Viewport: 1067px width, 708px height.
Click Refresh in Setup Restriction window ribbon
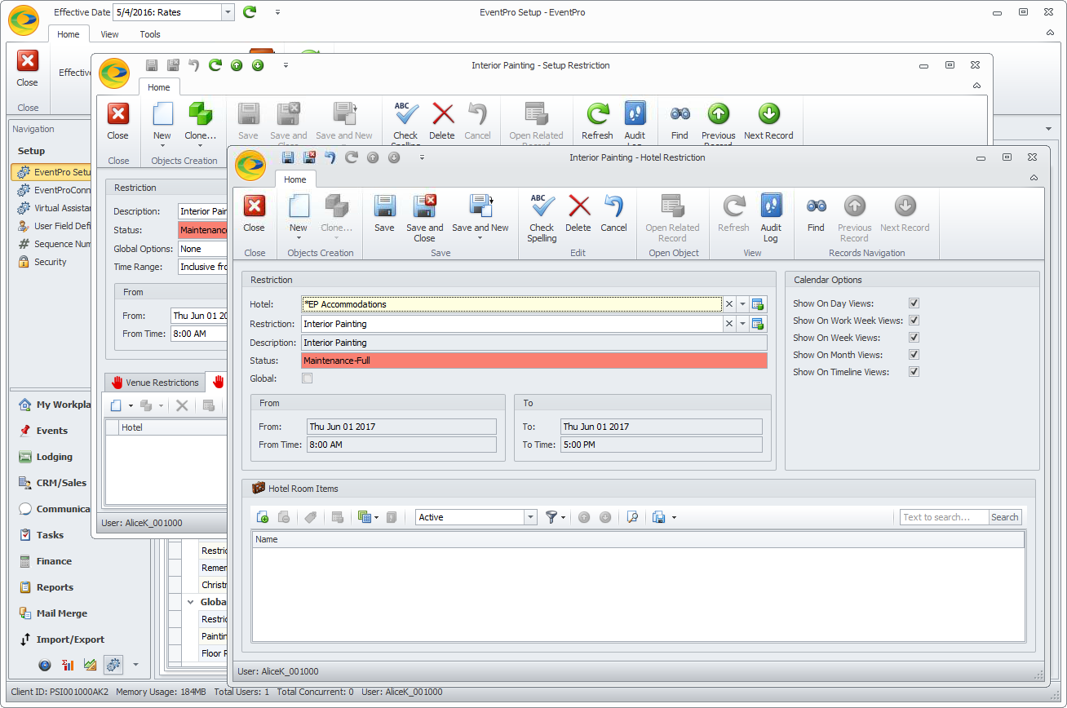(x=597, y=122)
